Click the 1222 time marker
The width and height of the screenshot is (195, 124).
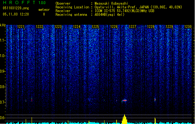[39, 27]
